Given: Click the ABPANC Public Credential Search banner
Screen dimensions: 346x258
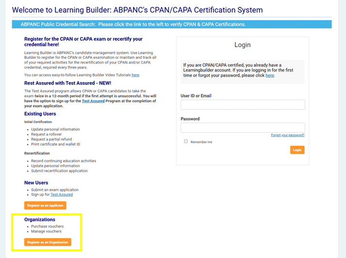Looking at the screenshot, I should [x=172, y=24].
